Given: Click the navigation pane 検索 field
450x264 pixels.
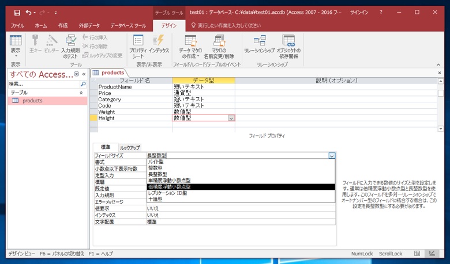Looking at the screenshot, I should pyautogui.click(x=44, y=84).
